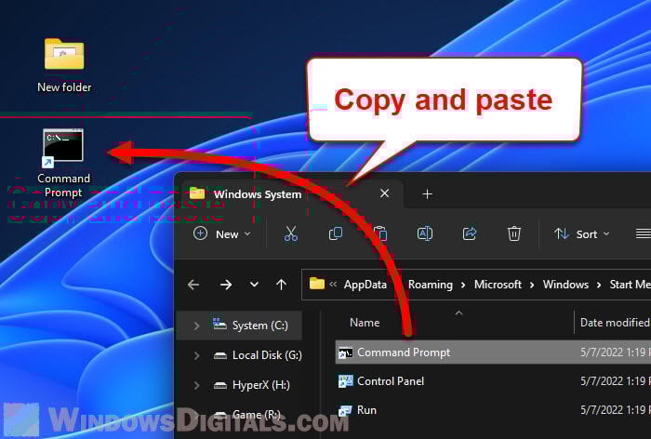Open recent locations chevron dropdown
The height and width of the screenshot is (439, 651).
[x=254, y=285]
